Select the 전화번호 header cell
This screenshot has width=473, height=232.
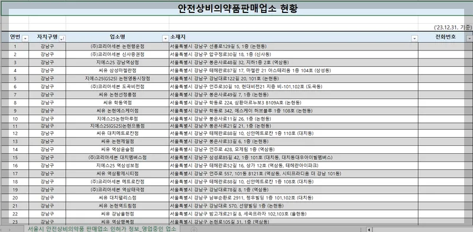tap(445, 37)
